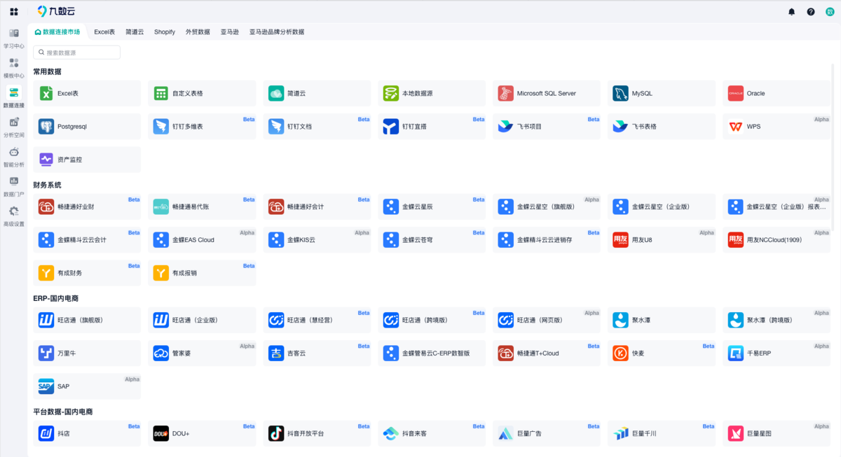Open the 钉钉多维表 connector

(202, 127)
